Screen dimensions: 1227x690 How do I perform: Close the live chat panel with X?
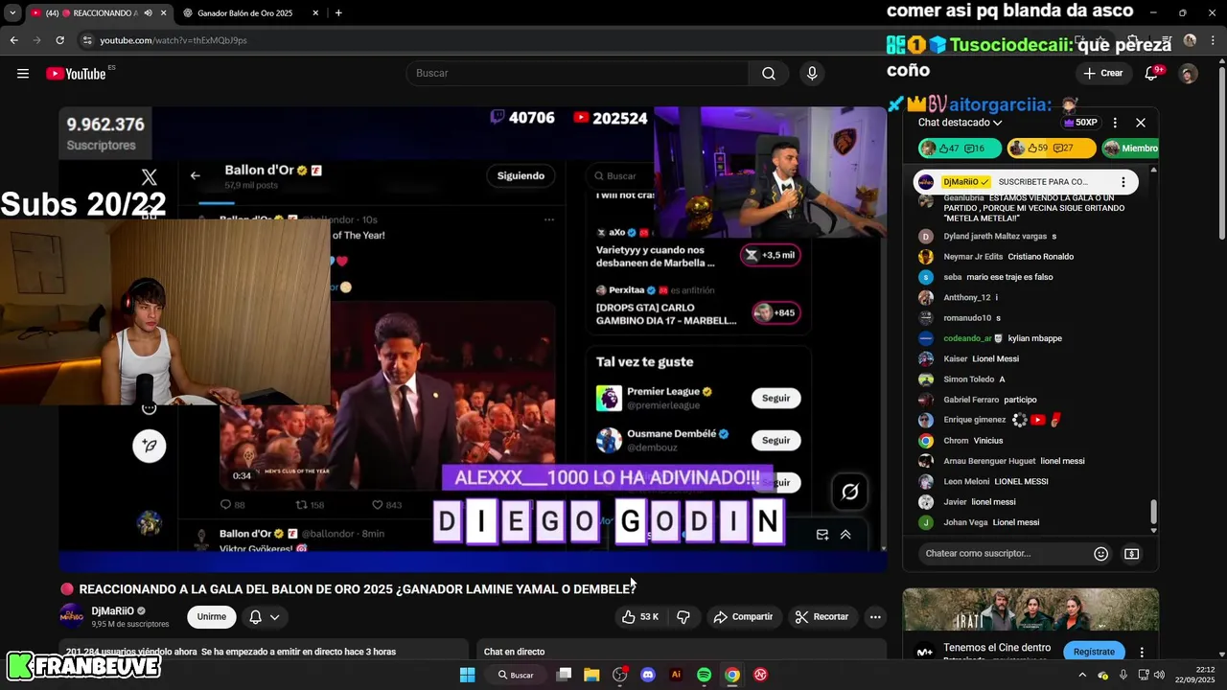tap(1141, 123)
